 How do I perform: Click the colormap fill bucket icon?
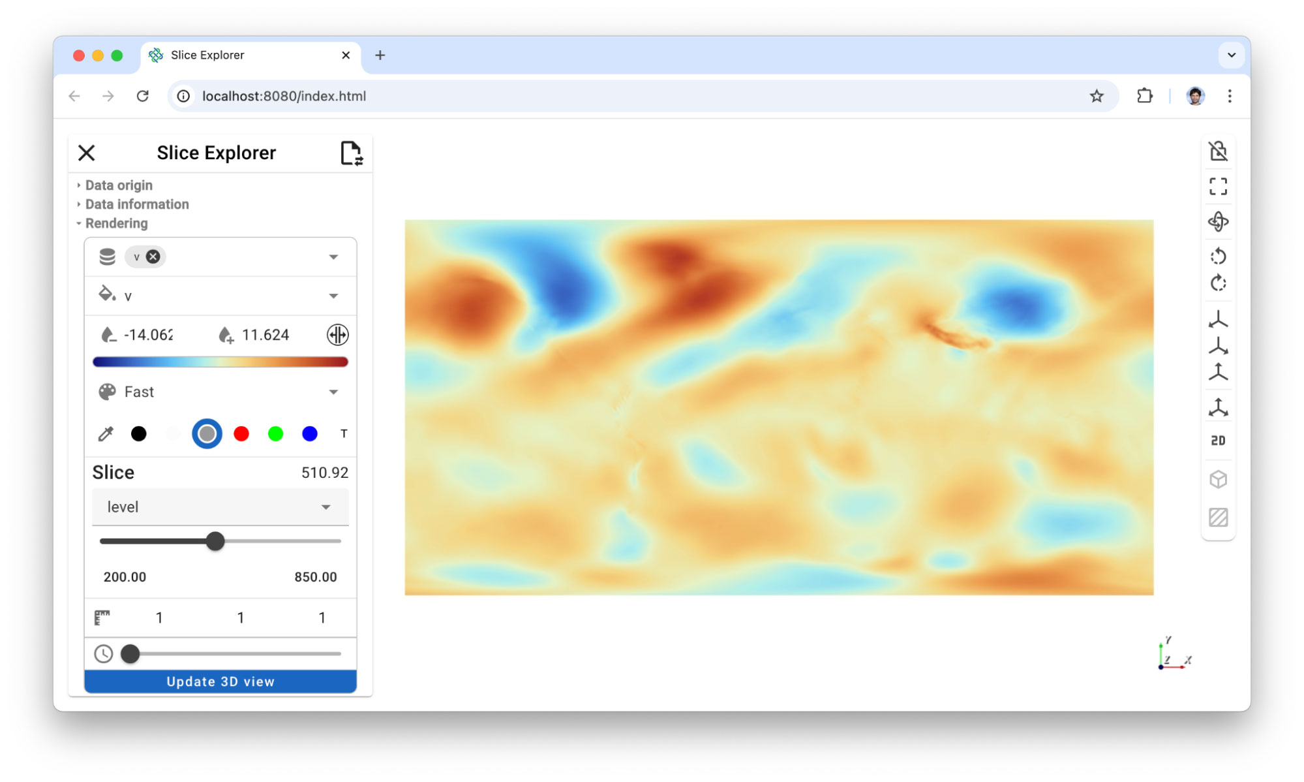[x=106, y=295]
